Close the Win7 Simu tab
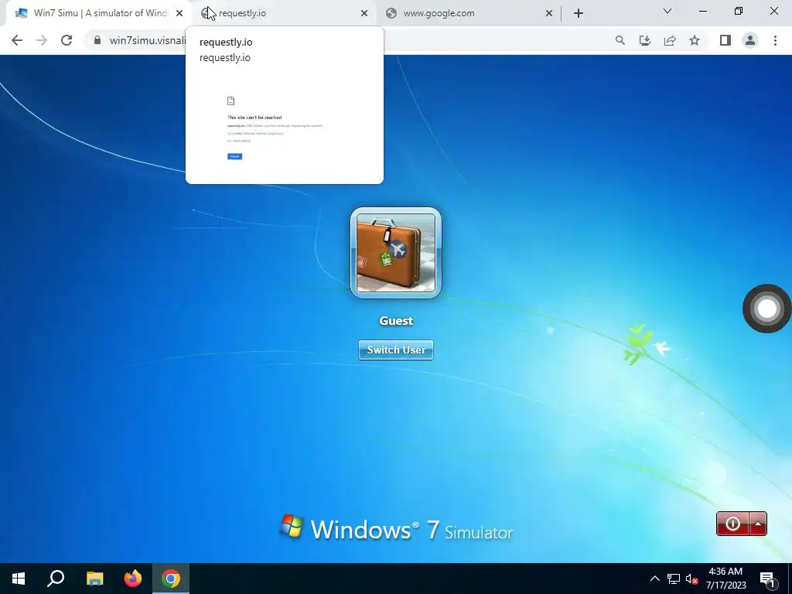This screenshot has height=594, width=792. tap(179, 14)
